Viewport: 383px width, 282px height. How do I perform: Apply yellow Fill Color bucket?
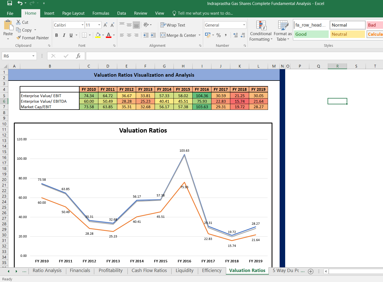tap(98, 35)
